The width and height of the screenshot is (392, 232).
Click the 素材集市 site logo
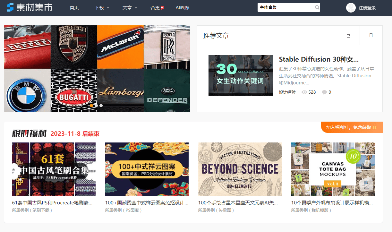[x=30, y=8]
